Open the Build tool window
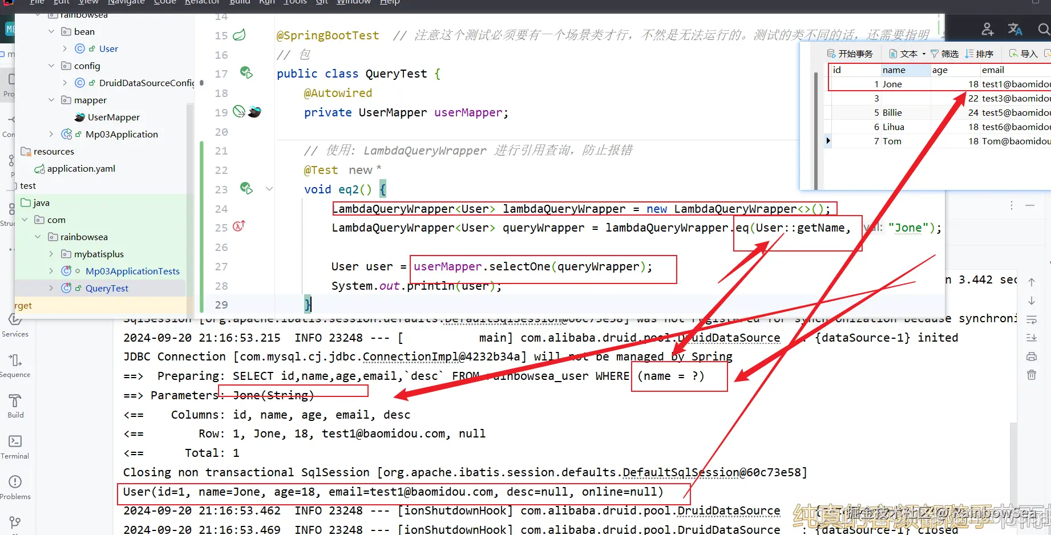The image size is (1051, 535). 15,406
